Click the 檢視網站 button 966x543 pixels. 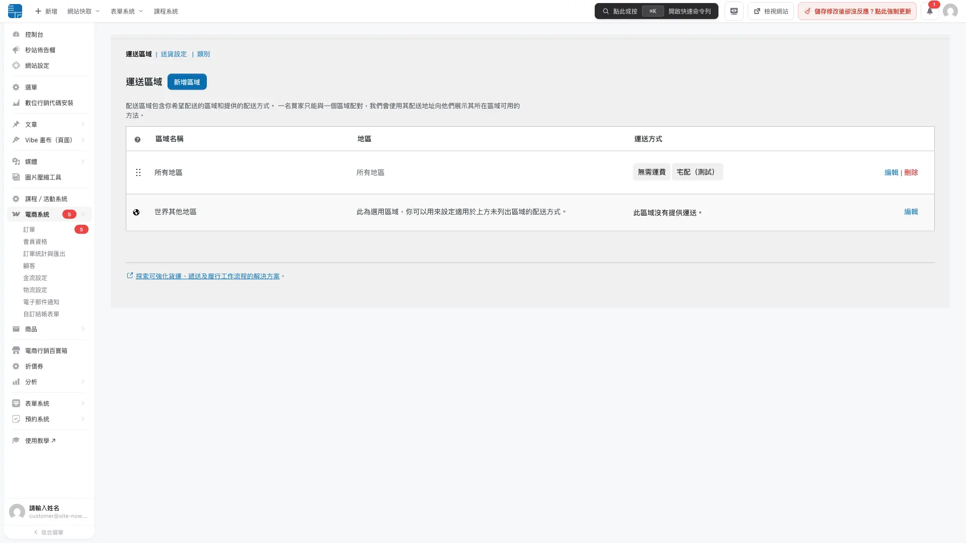click(x=771, y=11)
